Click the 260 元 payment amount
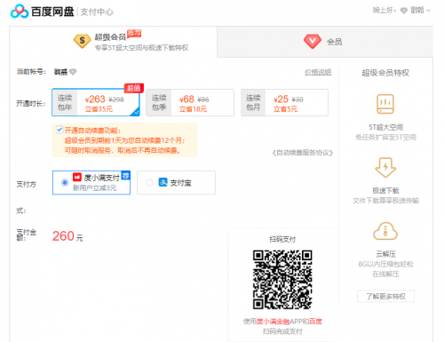 [67, 236]
